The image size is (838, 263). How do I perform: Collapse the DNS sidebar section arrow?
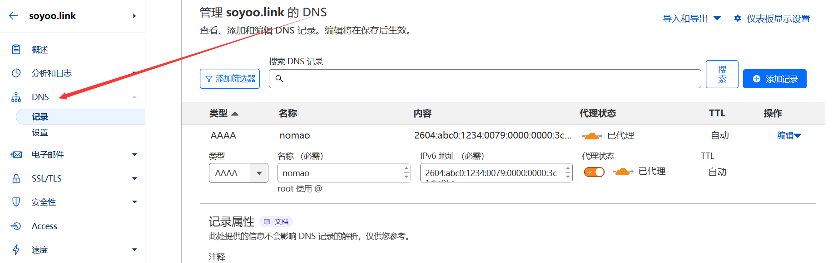[134, 97]
